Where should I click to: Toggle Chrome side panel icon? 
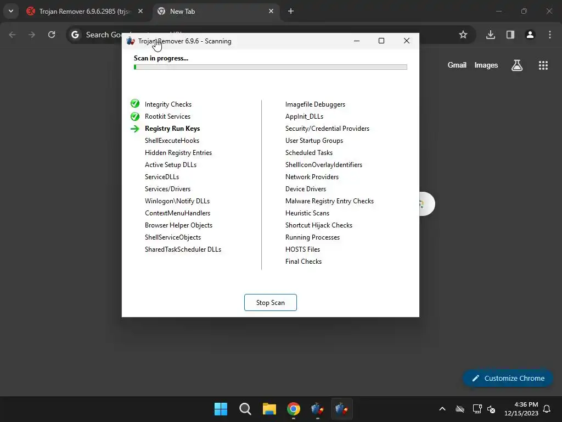point(510,35)
